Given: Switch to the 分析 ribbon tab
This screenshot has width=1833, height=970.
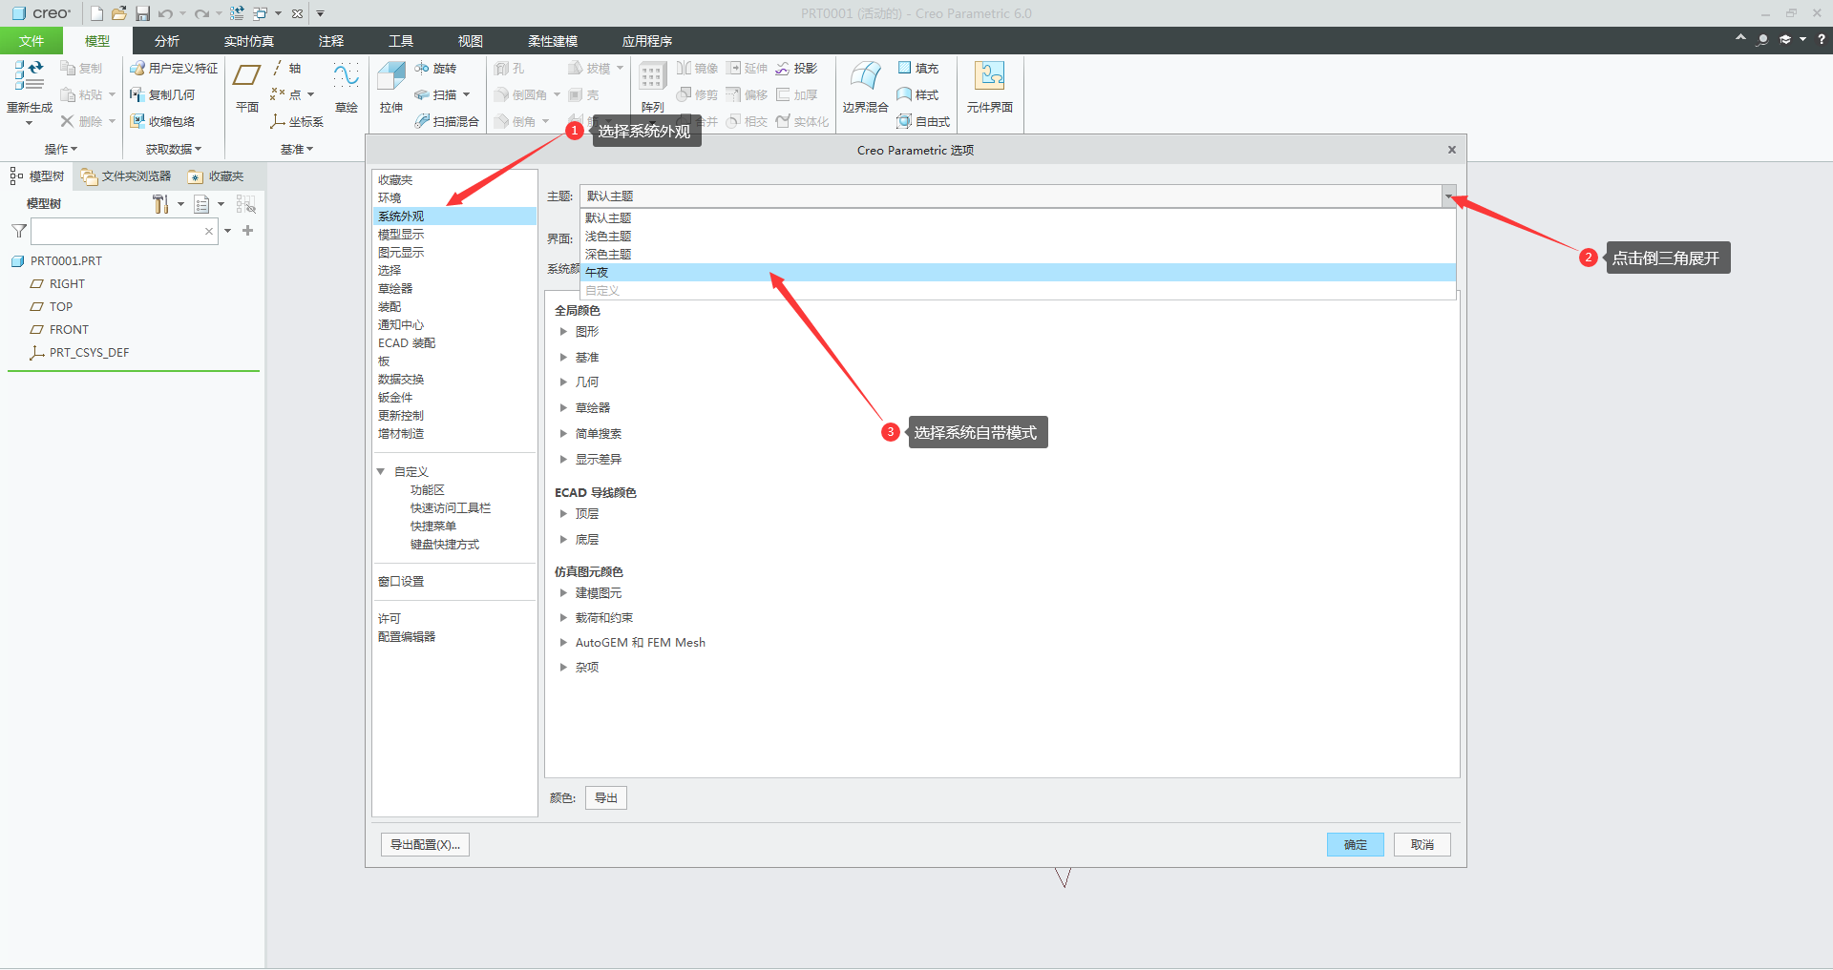Looking at the screenshot, I should (x=167, y=41).
